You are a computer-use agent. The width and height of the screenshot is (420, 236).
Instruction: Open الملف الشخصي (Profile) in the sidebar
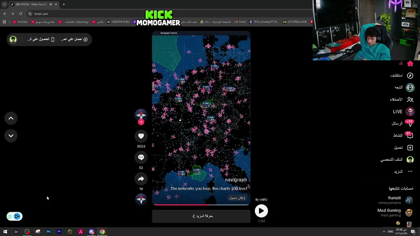397,160
